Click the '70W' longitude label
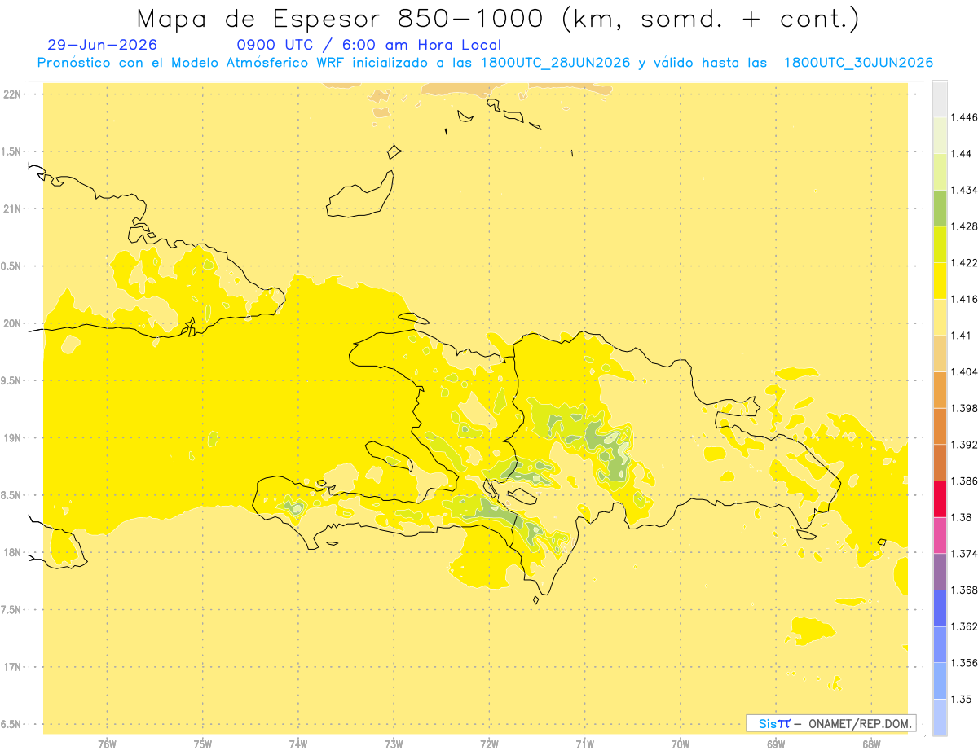 pyautogui.click(x=681, y=744)
